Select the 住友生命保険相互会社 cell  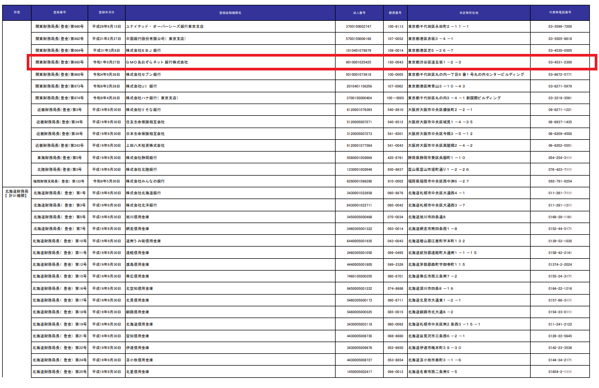(x=145, y=122)
